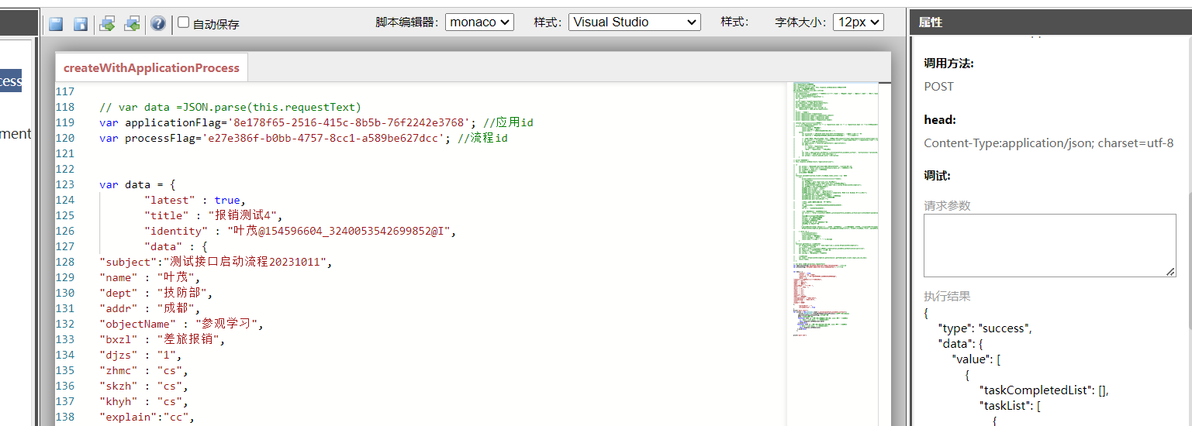Click the "技防部" dept value
The height and width of the screenshot is (426, 1192).
183,293
